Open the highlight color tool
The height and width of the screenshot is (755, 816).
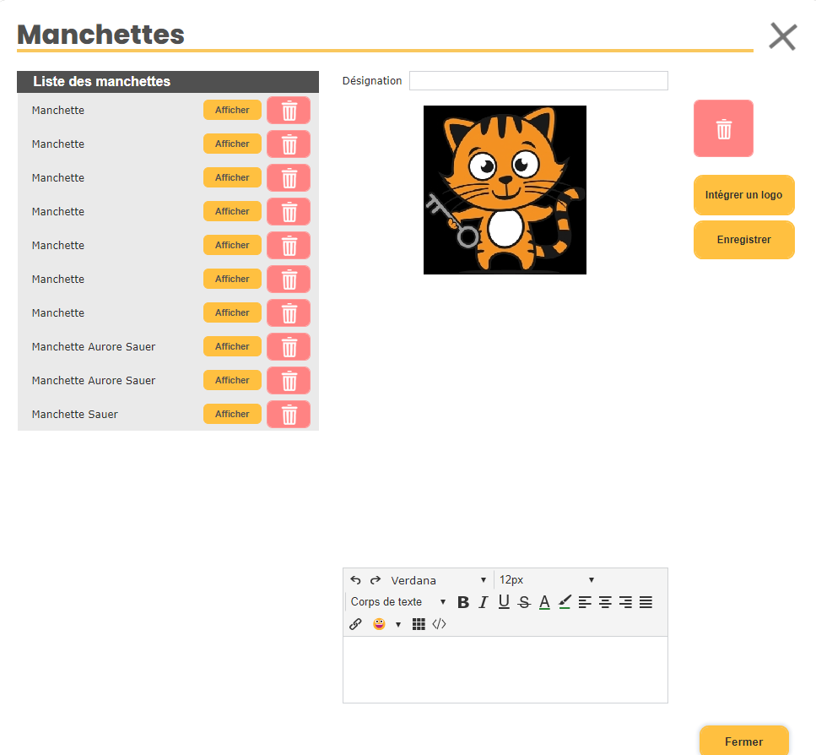(x=565, y=602)
